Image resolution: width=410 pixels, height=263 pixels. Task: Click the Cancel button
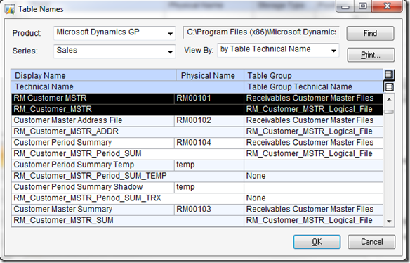[371, 242]
